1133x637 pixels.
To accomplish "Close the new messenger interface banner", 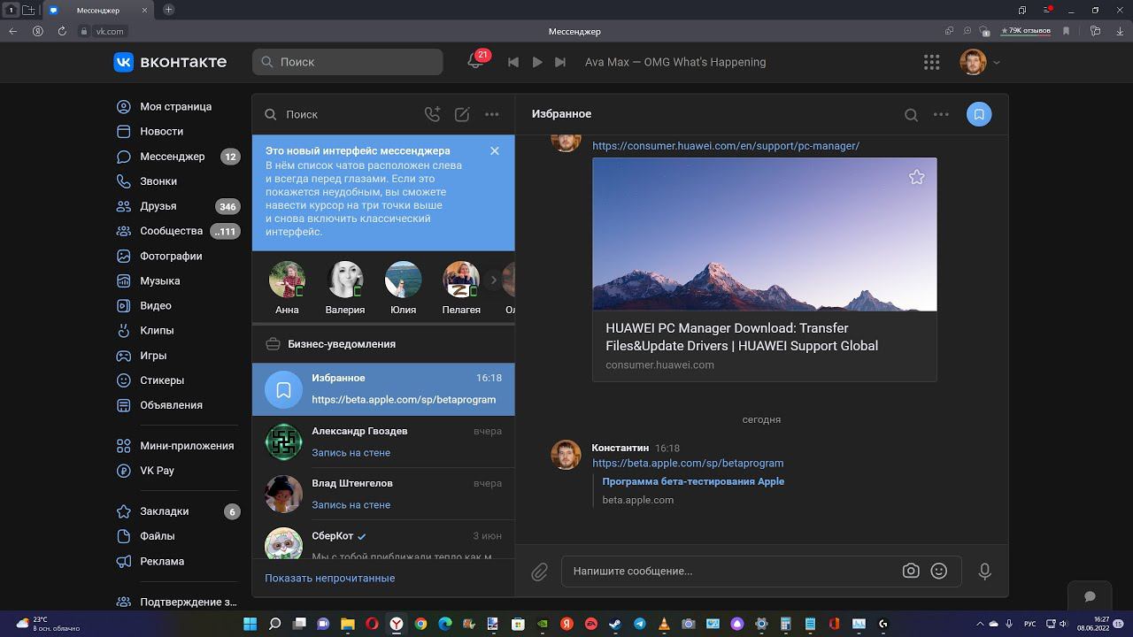I will (x=495, y=151).
